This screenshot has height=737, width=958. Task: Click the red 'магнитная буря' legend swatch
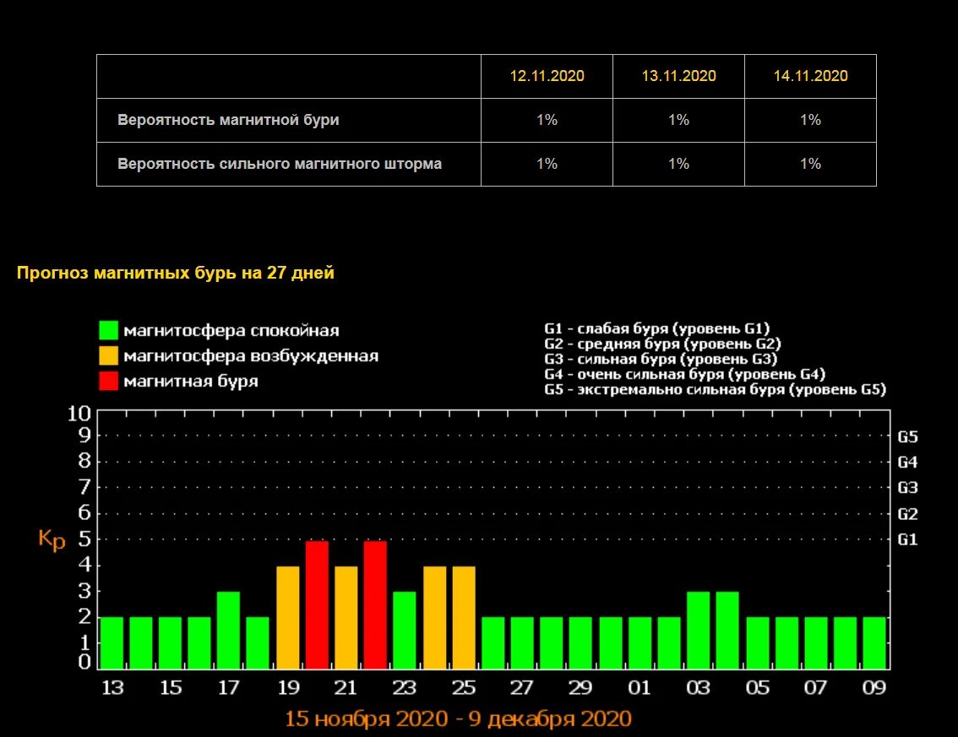point(108,381)
